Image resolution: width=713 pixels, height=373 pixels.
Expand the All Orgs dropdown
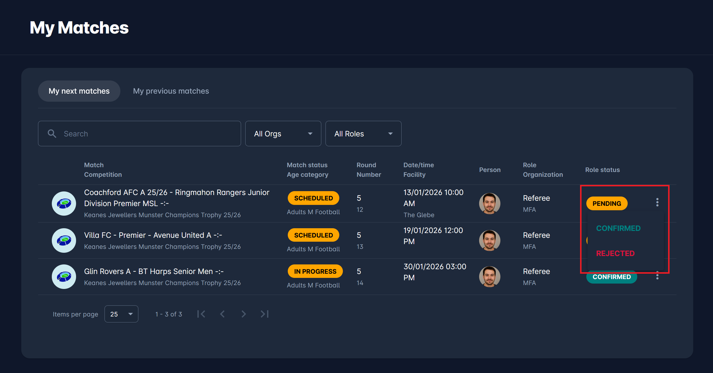click(x=283, y=134)
